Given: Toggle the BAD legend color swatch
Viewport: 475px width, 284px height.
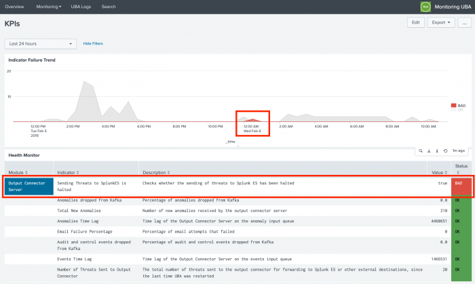Looking at the screenshot, I should tap(453, 105).
